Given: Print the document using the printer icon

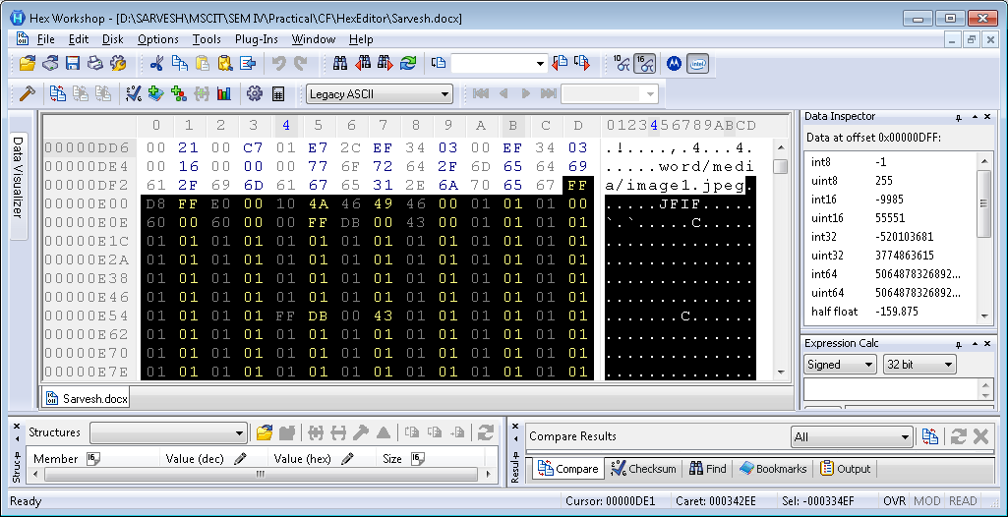Looking at the screenshot, I should 95,63.
